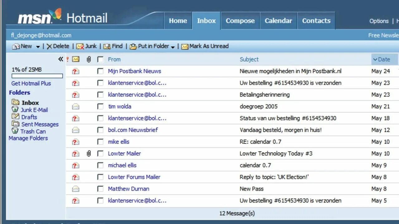Viewport: 399px width, 224px height.
Task: Click the storage usage progress bar
Action: point(37,76)
